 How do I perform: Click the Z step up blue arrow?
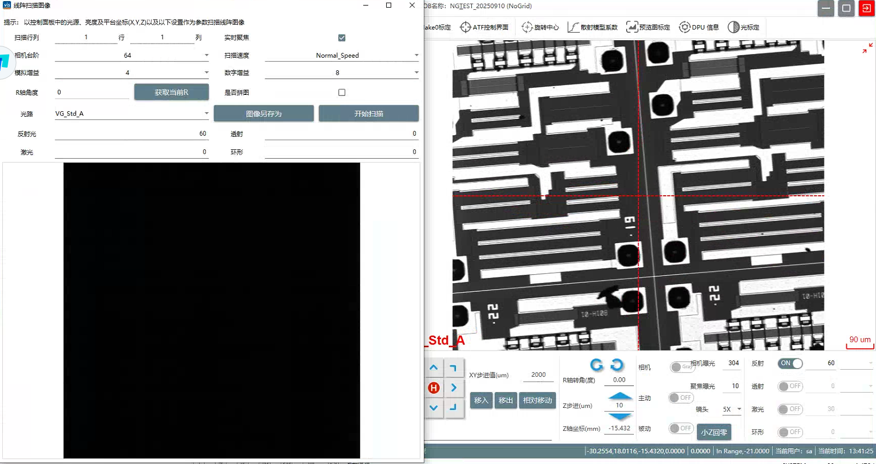[x=620, y=395]
